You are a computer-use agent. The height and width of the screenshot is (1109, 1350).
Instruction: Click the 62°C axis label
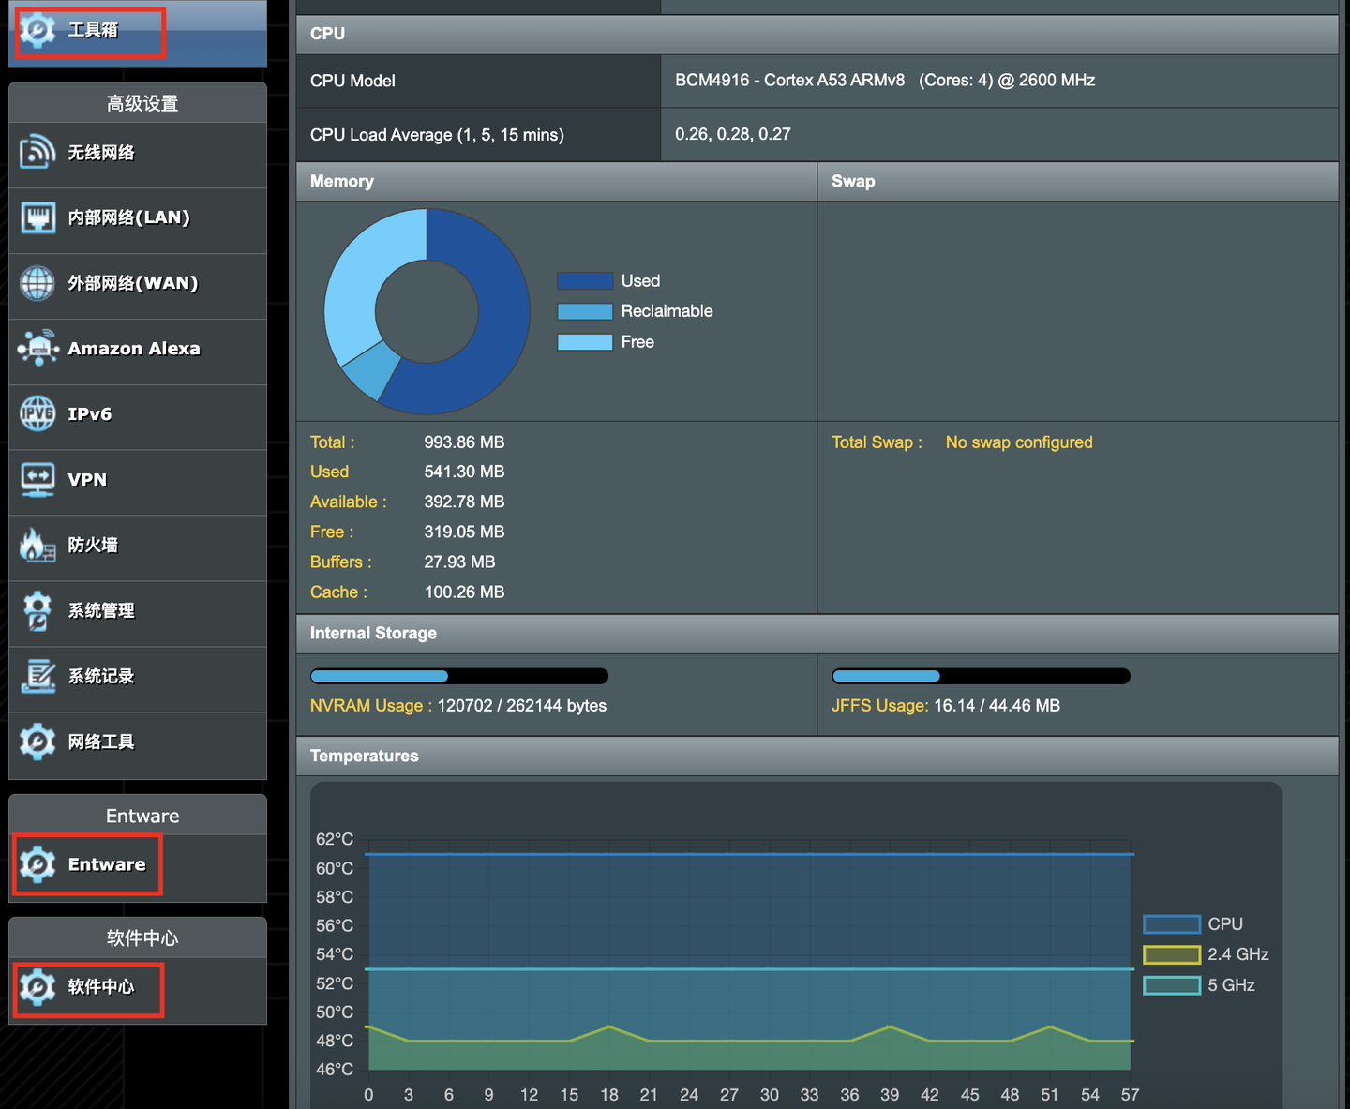(335, 839)
